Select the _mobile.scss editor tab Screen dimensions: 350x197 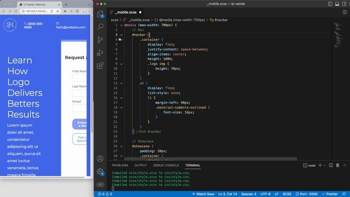coord(126,12)
